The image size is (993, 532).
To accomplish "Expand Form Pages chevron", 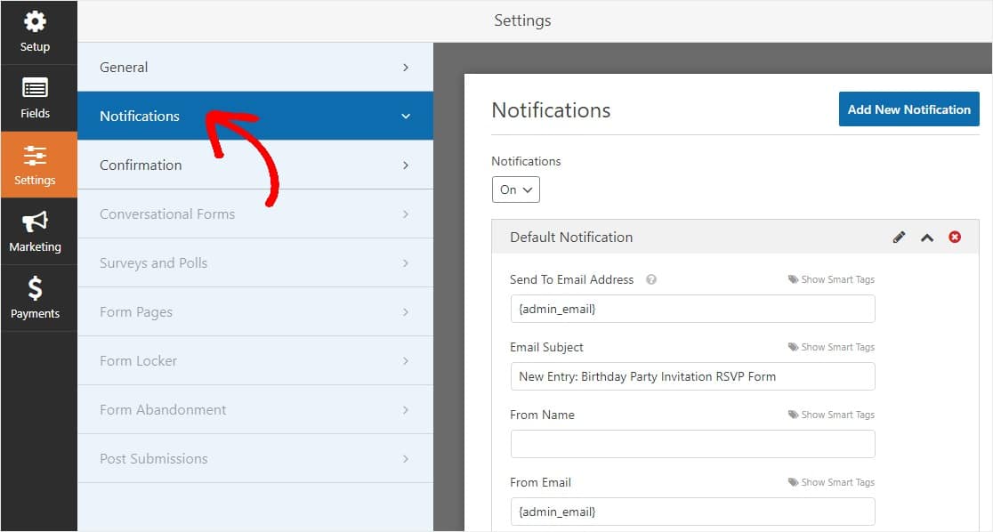I will (x=406, y=312).
